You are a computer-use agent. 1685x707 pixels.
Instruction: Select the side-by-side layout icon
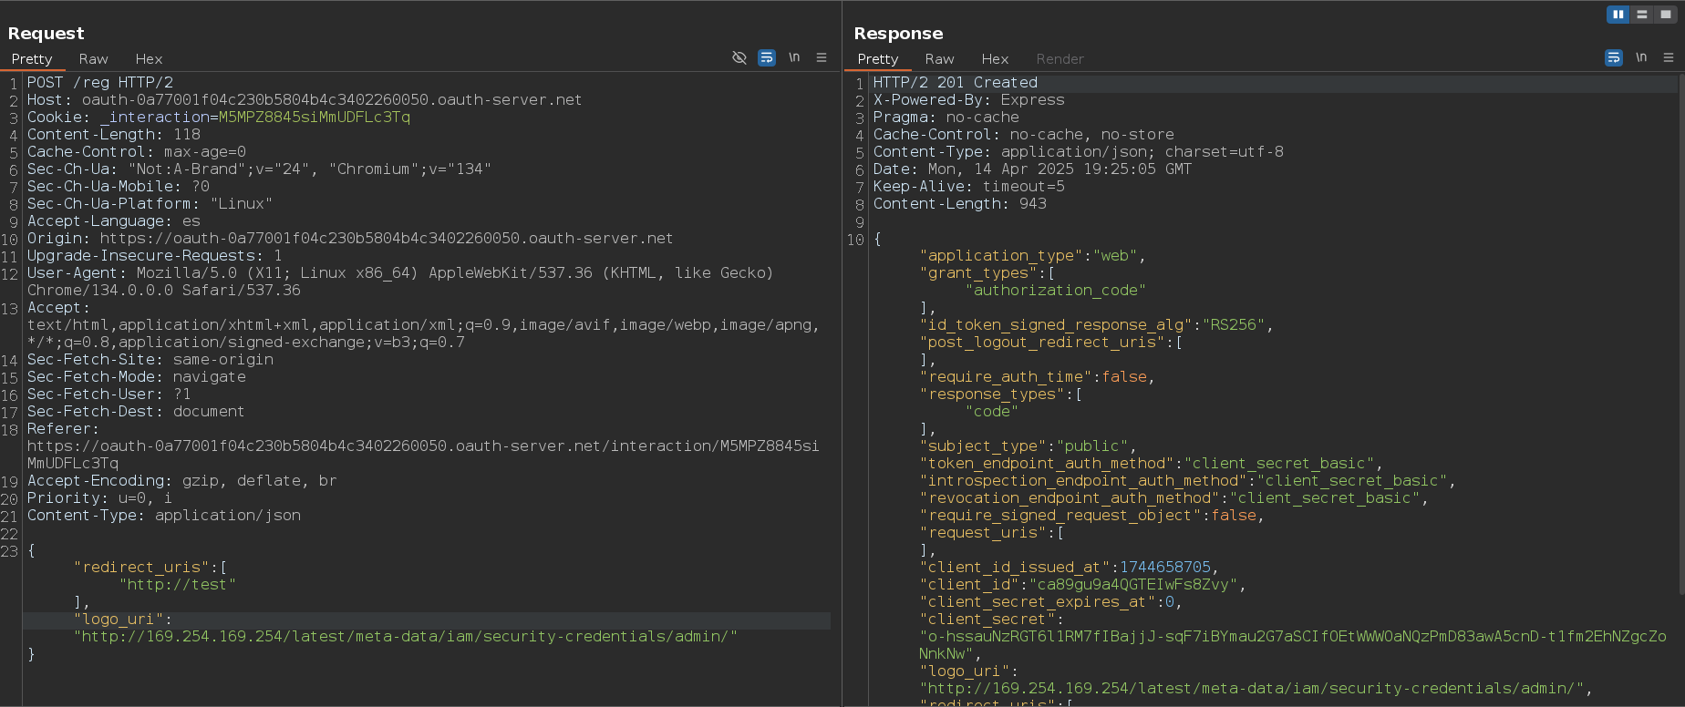1618,15
